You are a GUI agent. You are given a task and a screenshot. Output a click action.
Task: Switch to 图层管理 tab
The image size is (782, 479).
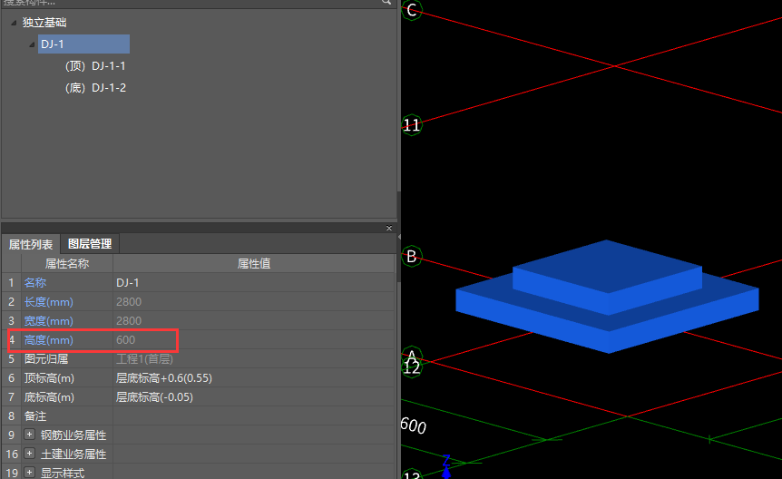[x=90, y=243]
